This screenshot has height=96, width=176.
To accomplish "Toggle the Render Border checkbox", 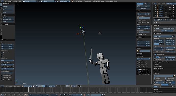I will (138, 34).
